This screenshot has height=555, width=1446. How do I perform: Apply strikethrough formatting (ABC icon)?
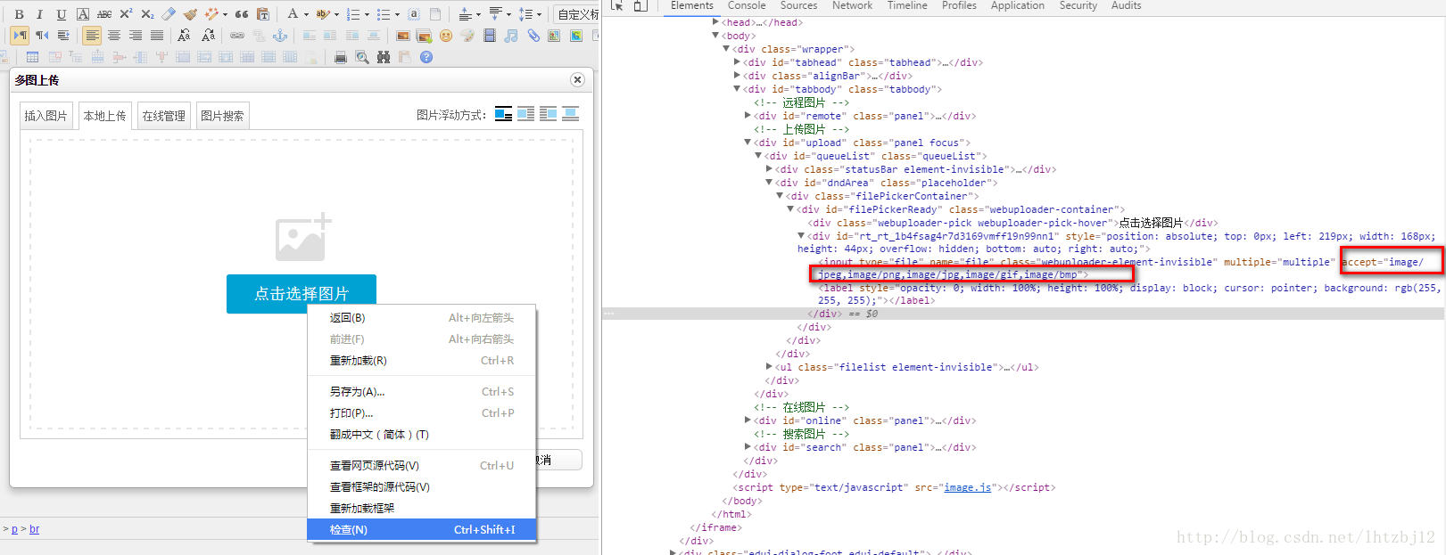click(x=104, y=14)
